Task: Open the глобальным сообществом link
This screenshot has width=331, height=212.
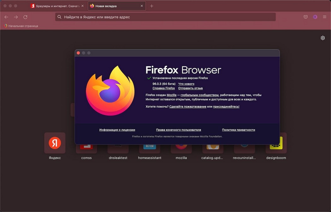Action: [200, 95]
